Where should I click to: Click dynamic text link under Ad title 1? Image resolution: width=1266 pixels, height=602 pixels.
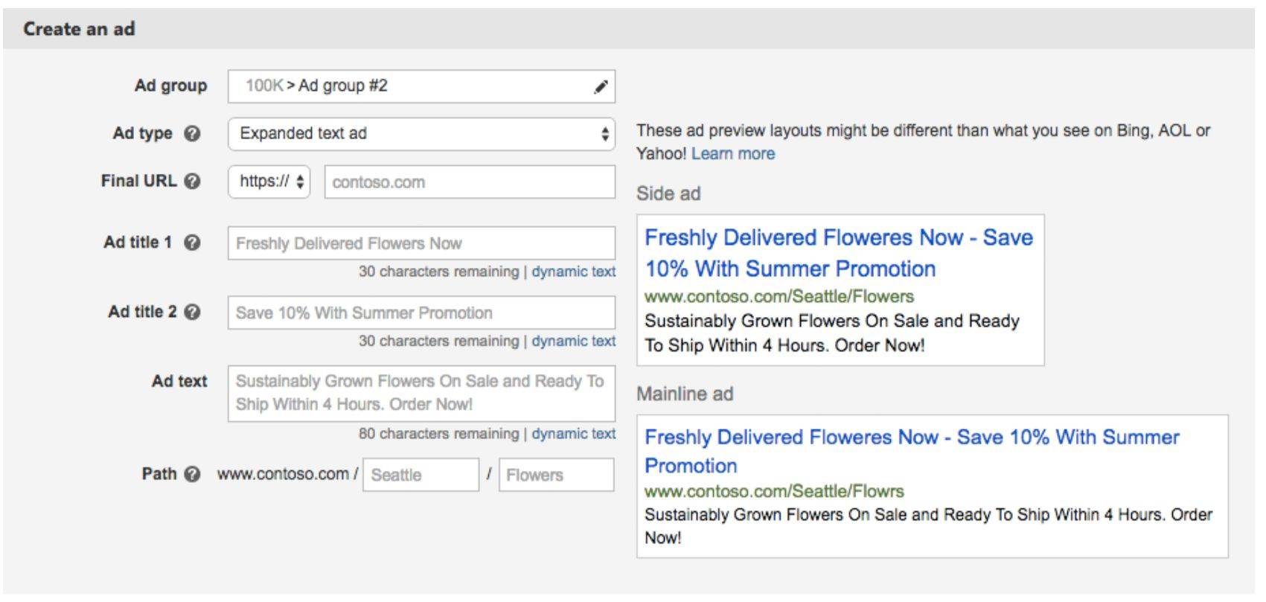[x=573, y=272]
